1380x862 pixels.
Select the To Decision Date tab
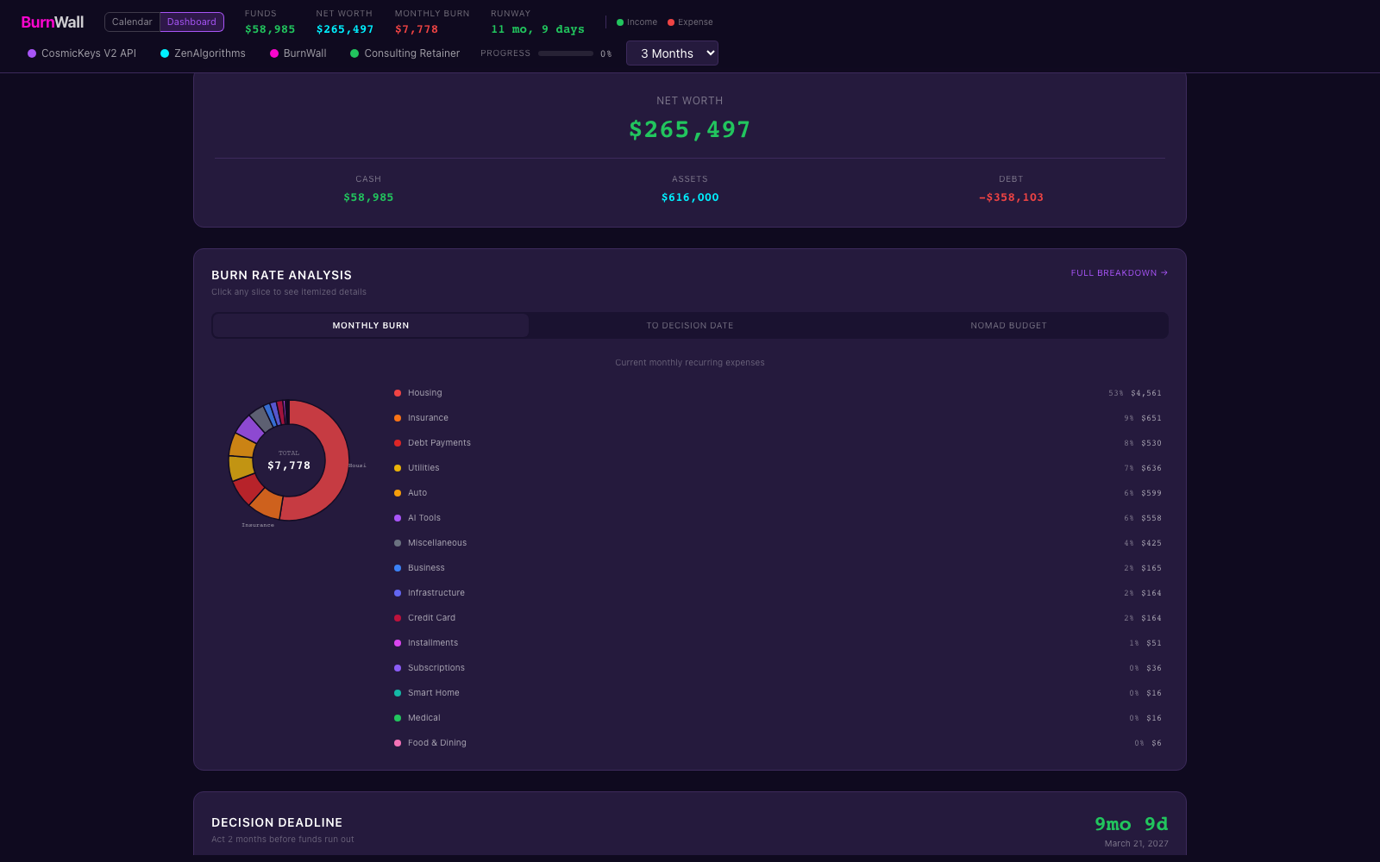coord(690,326)
